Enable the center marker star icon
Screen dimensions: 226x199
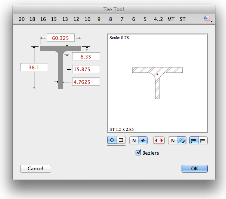point(143,140)
